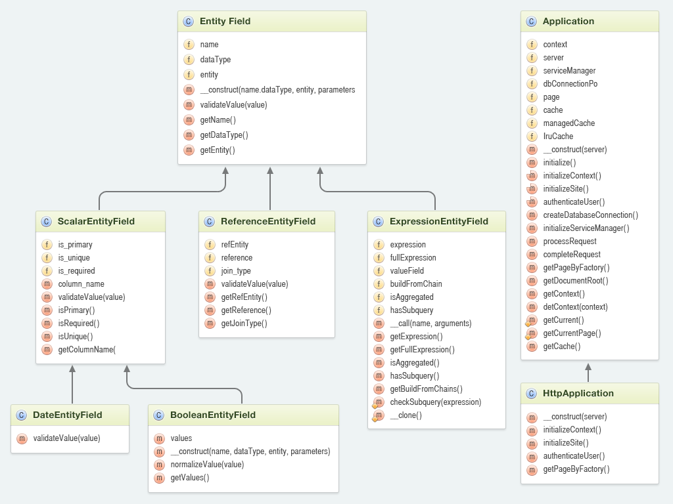Select the ScalarEntityField class icon
Screen dimensions: 673x504
pyautogui.click(x=47, y=222)
